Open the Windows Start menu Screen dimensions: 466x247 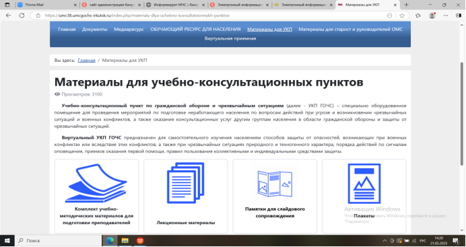pyautogui.click(x=7, y=240)
